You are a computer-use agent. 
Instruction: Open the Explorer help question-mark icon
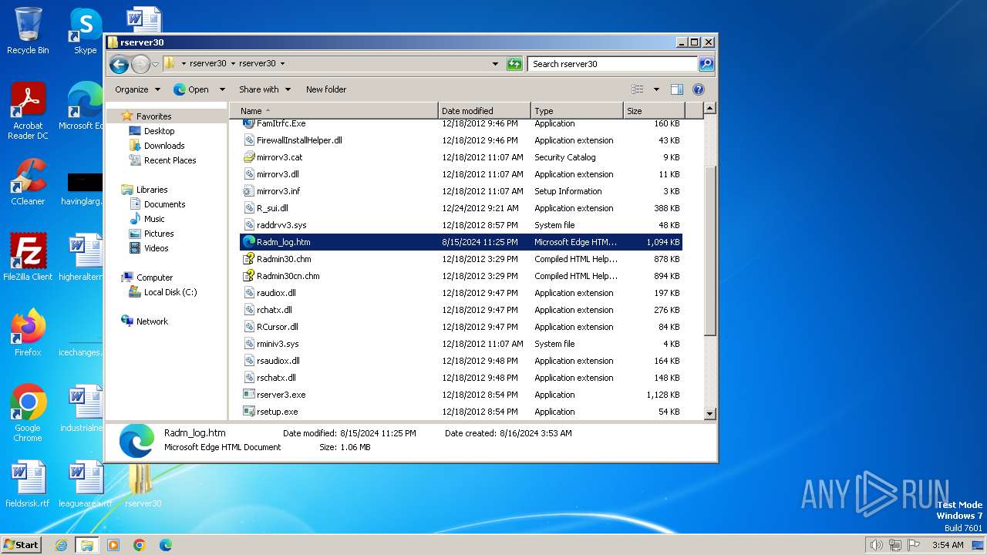[x=699, y=89]
